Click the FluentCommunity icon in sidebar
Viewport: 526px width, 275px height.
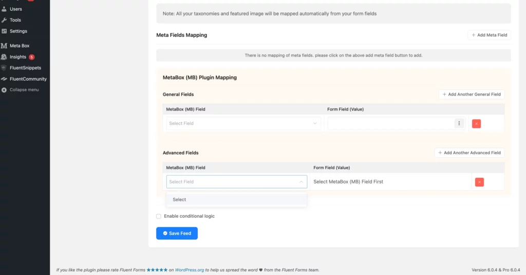point(4,79)
